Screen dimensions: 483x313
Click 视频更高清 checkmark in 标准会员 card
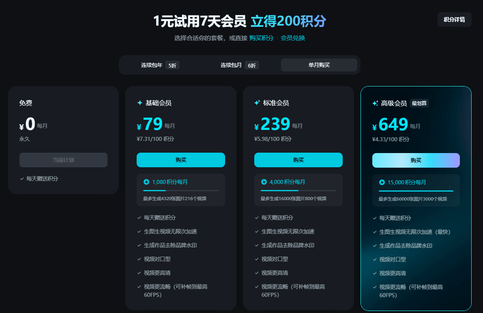[257, 273]
